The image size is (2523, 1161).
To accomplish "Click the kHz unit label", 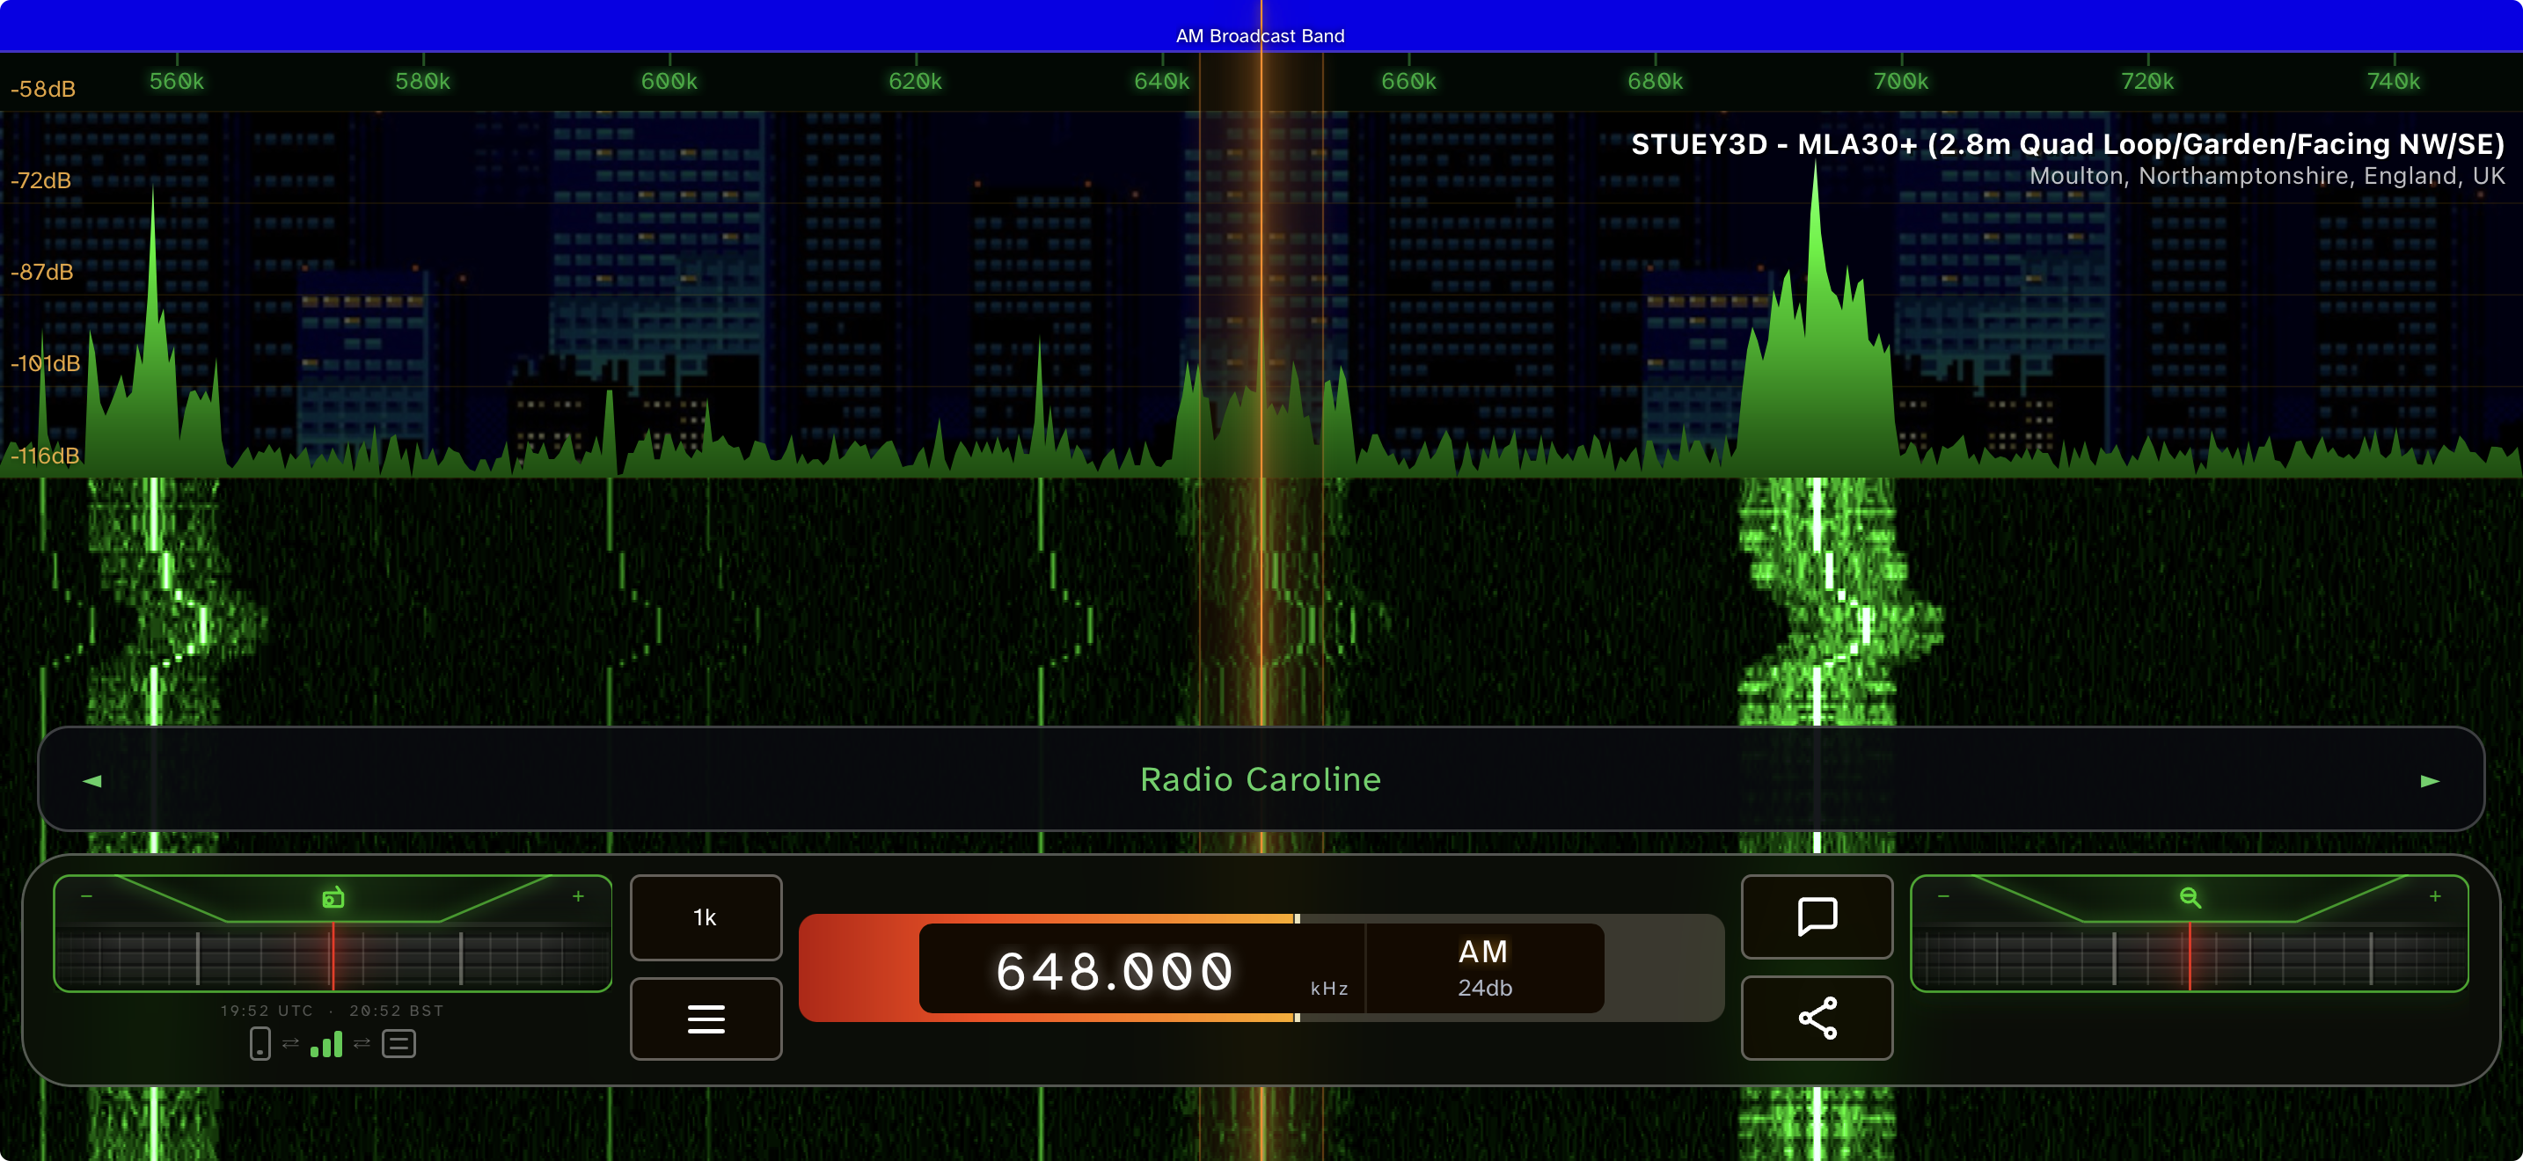I will pyautogui.click(x=1329, y=989).
